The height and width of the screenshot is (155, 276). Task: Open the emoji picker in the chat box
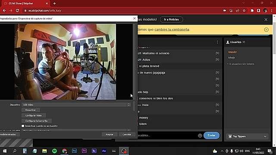click(x=200, y=136)
